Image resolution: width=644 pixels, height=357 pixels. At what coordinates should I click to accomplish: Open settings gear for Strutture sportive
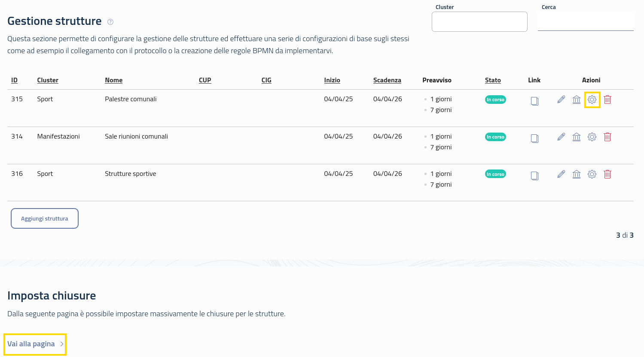pos(592,174)
